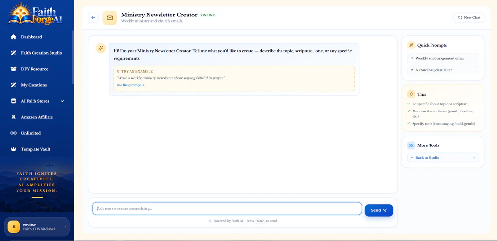
Task: Click the example prompt about faithful prayer
Action: coord(171,78)
